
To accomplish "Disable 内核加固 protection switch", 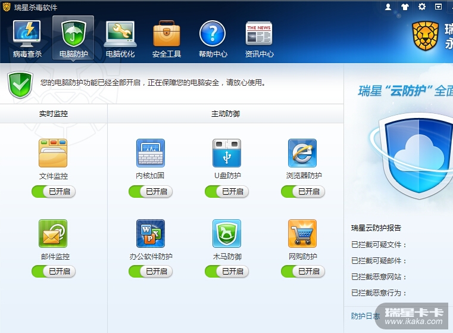I will click(151, 192).
